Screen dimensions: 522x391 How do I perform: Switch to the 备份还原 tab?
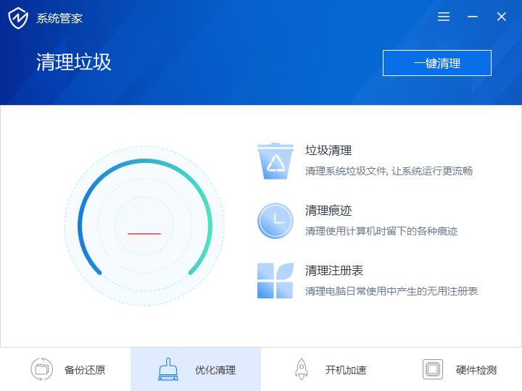[85, 370]
